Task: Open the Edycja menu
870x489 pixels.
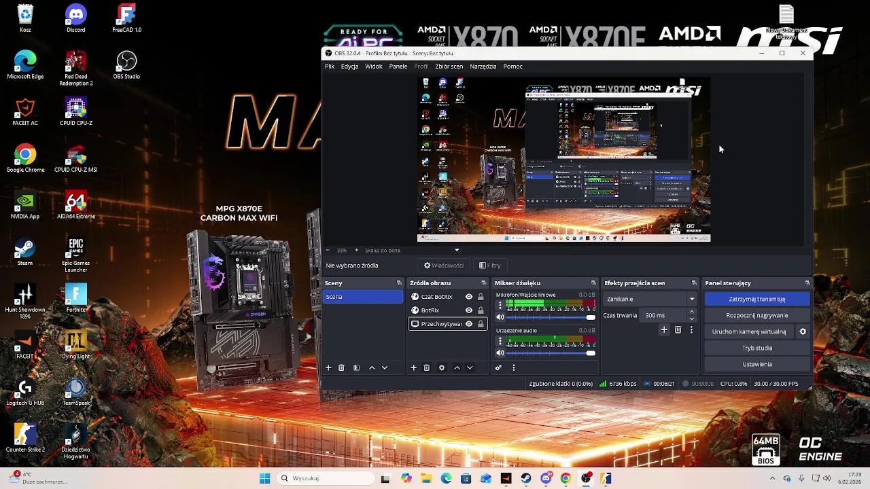Action: 349,67
